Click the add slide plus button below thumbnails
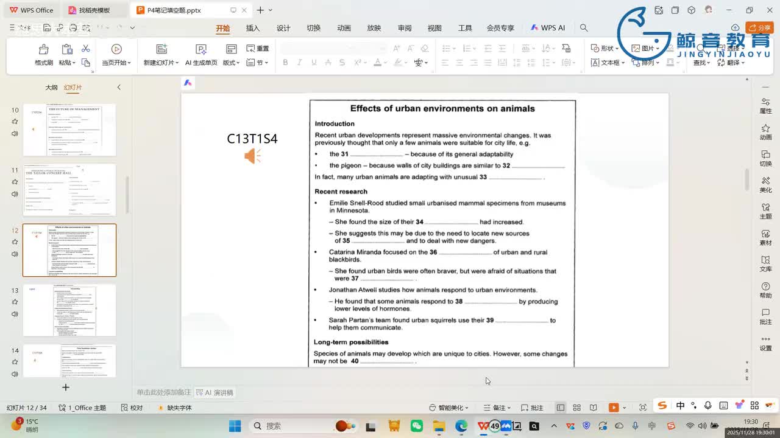Viewport: 780px width, 438px height. coord(66,387)
